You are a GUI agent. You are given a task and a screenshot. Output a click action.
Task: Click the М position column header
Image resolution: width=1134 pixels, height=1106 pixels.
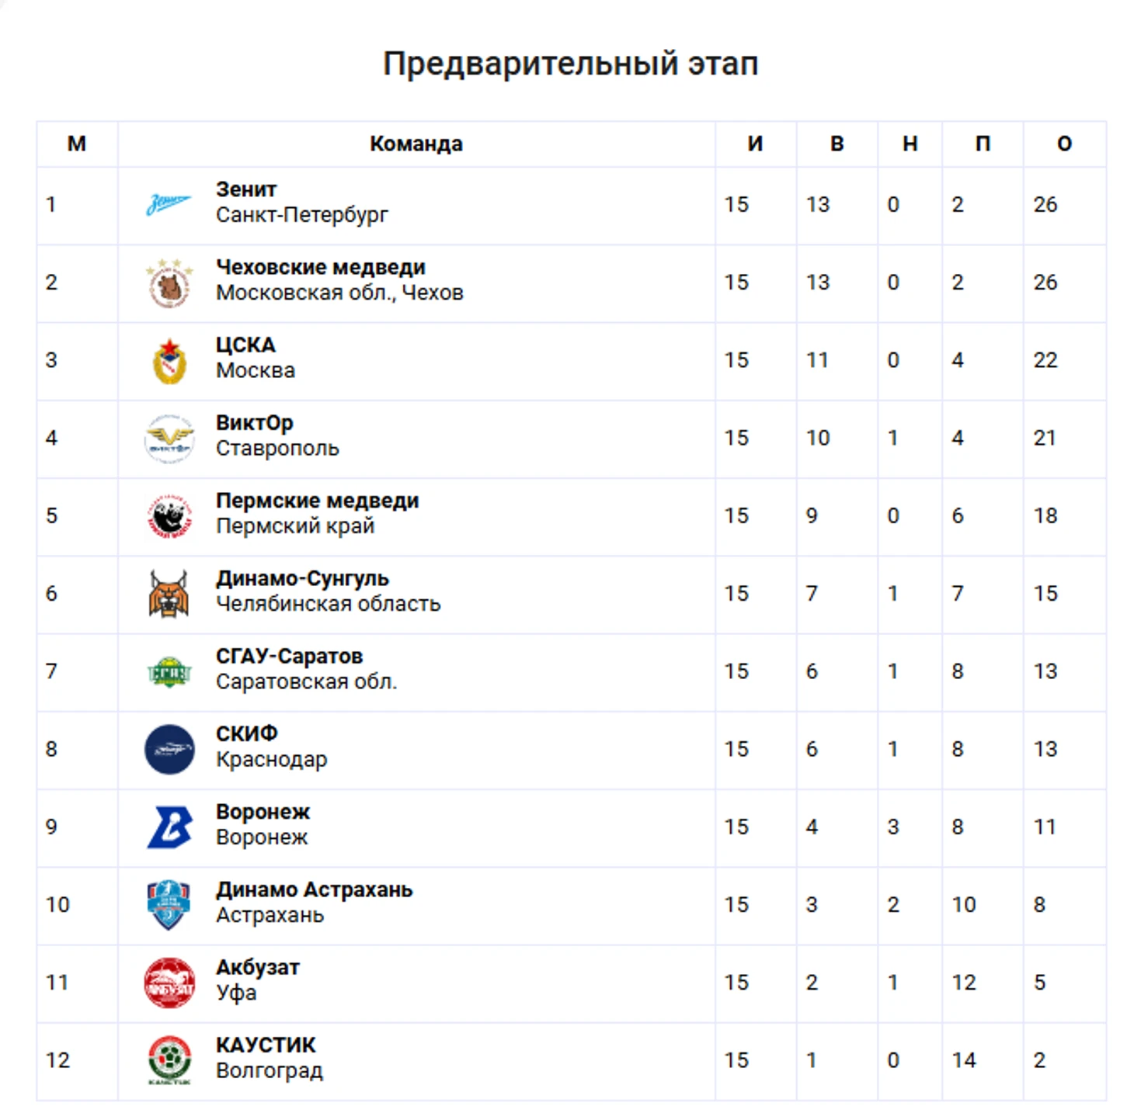(x=77, y=144)
